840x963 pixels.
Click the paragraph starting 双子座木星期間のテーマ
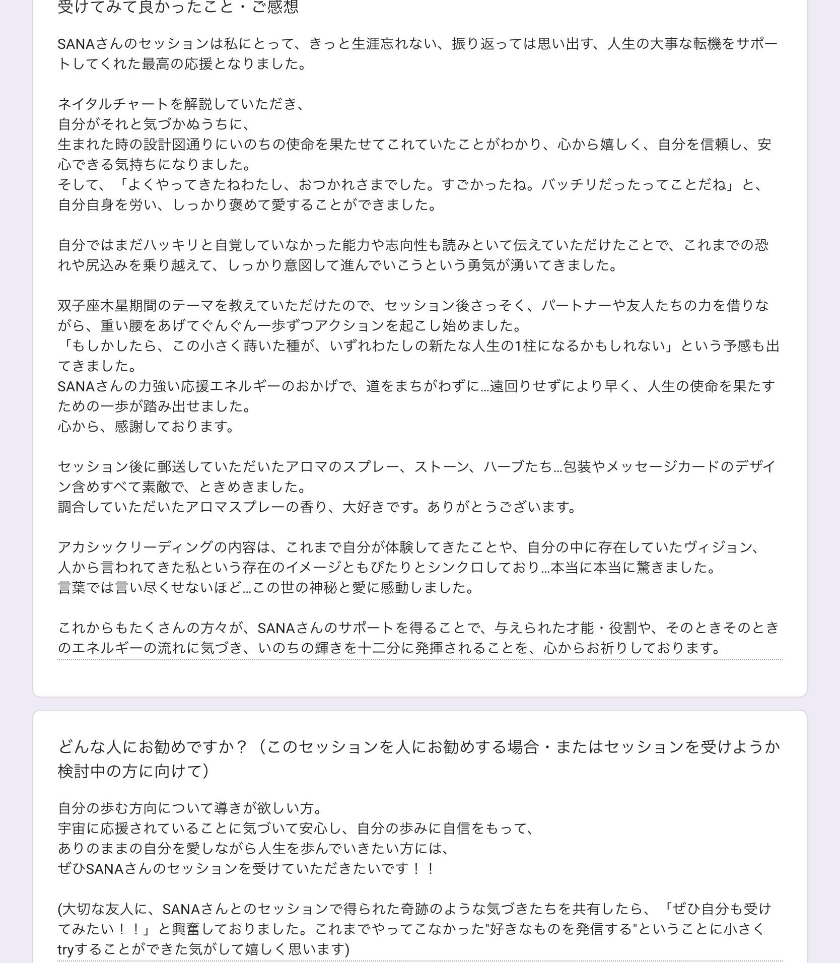pos(413,316)
